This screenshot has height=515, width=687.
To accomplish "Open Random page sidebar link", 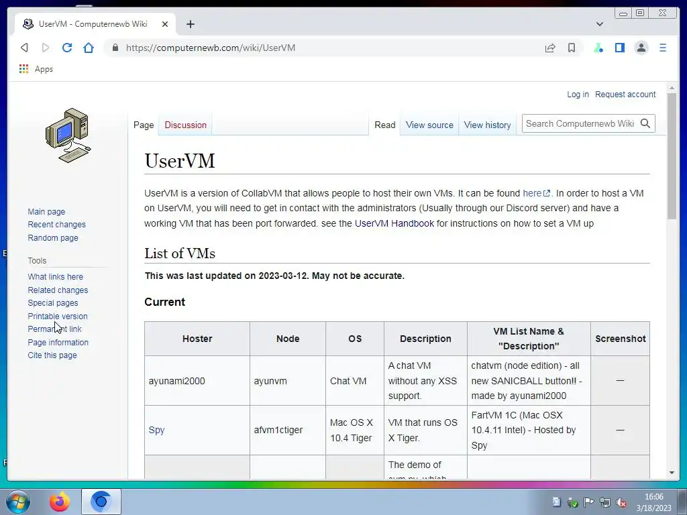I will coord(53,238).
